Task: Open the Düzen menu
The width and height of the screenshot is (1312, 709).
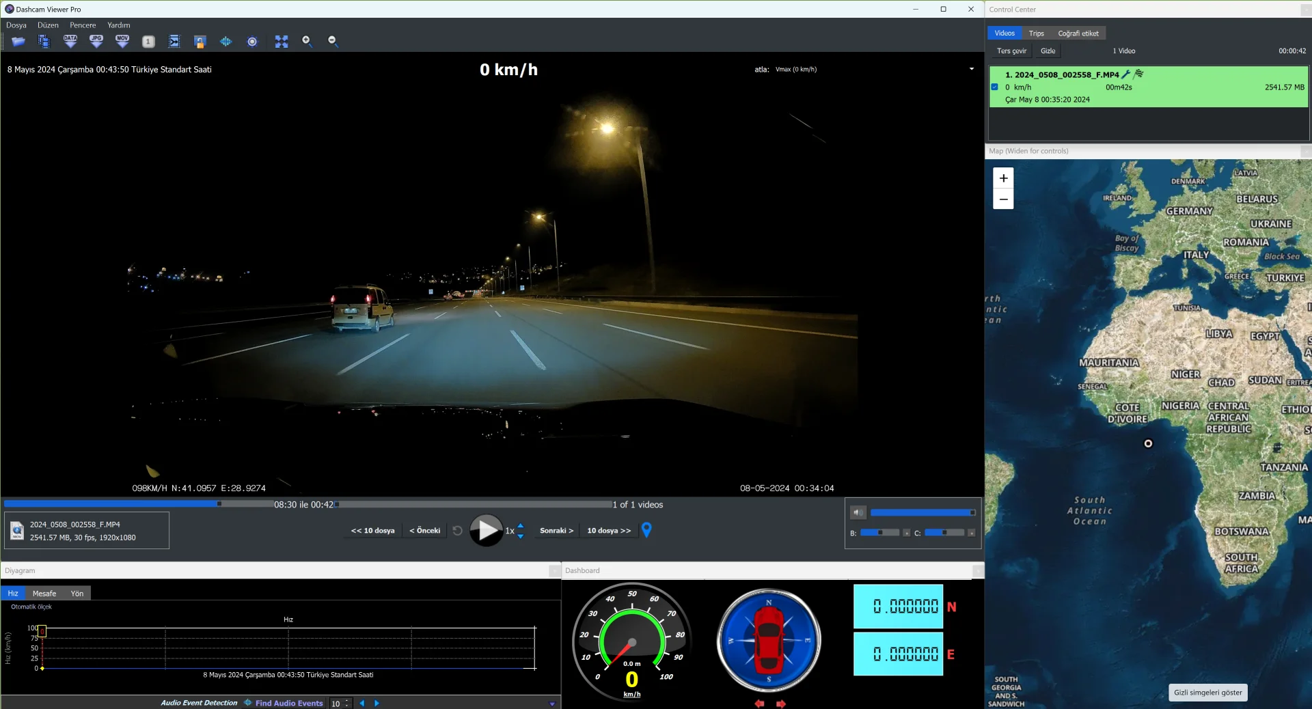Action: (48, 25)
